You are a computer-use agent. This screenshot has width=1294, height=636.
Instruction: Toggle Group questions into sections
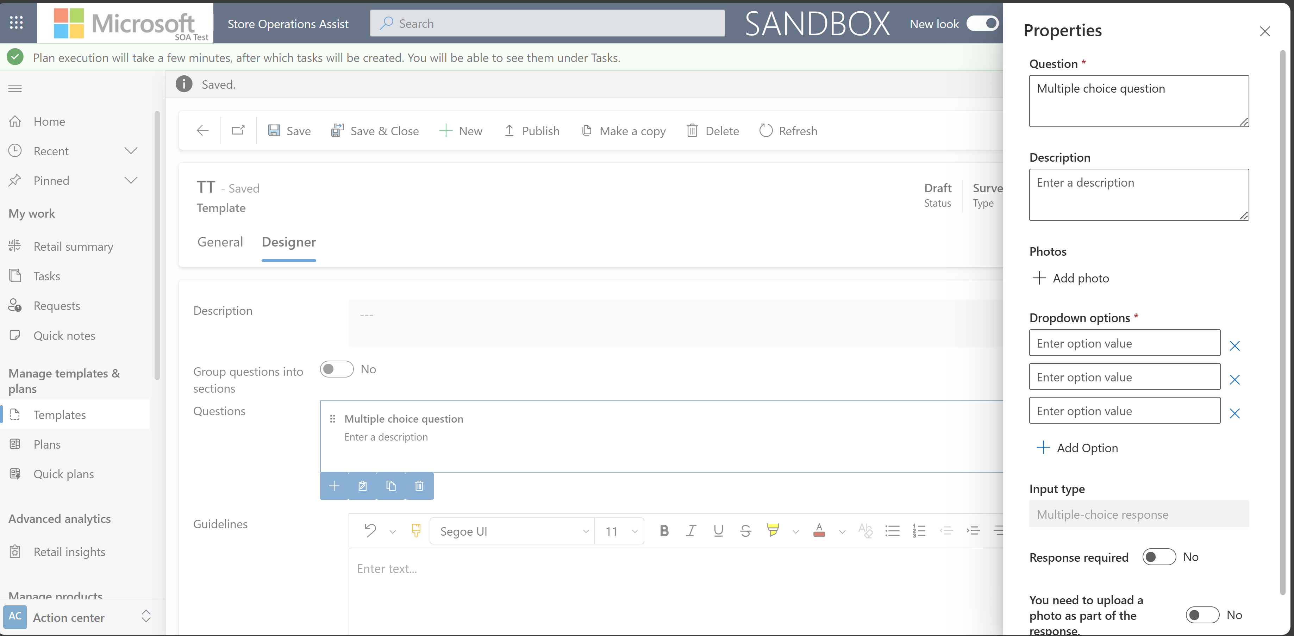[337, 369]
